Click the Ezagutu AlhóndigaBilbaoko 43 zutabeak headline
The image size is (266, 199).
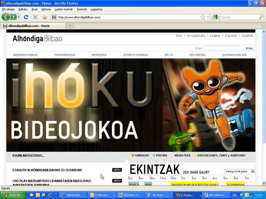coord(48,170)
